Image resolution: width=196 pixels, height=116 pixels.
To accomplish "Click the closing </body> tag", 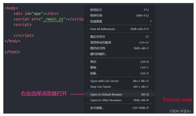I will (x=12, y=41).
